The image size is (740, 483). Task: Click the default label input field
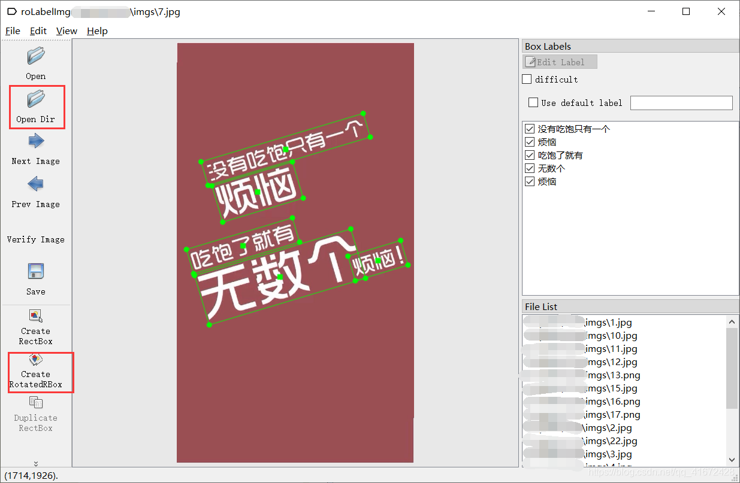click(x=681, y=102)
